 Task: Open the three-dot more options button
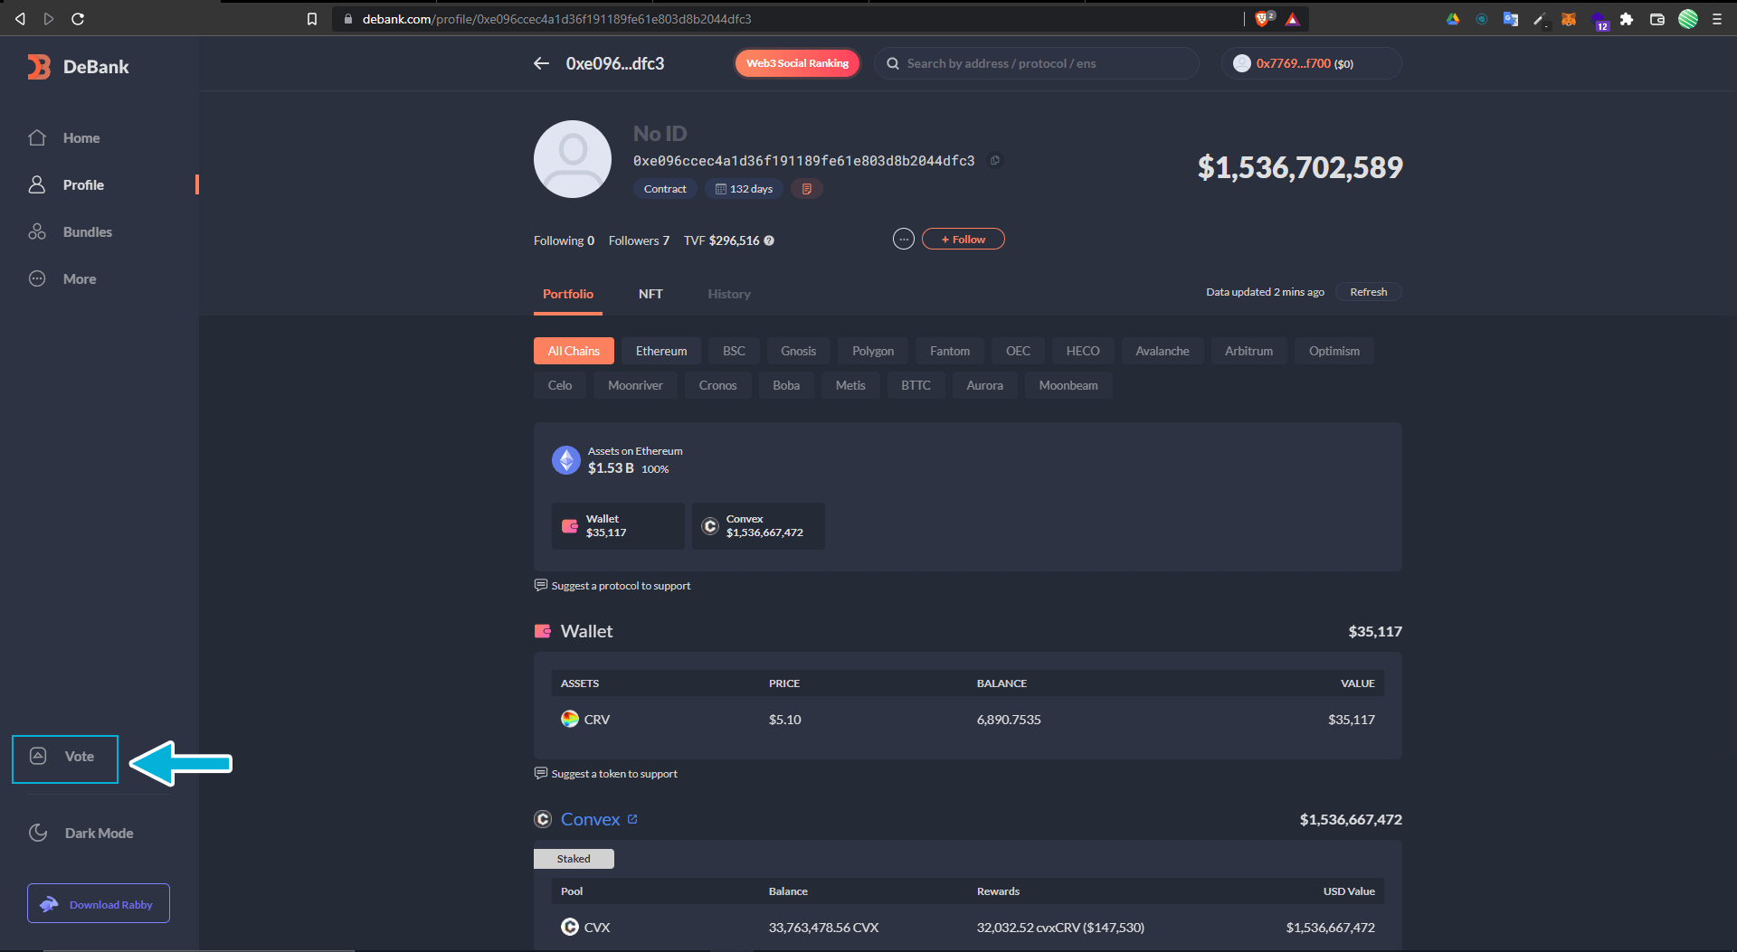[x=903, y=240]
